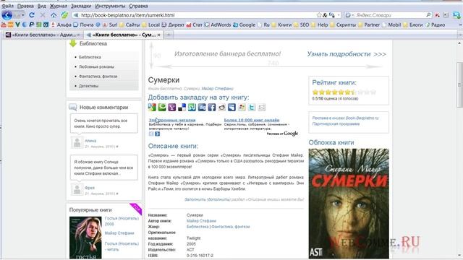The width and height of the screenshot is (463, 260).
Task: Switch to the '«Книги бесплатно» - Адми...' tab
Action: coord(43,35)
